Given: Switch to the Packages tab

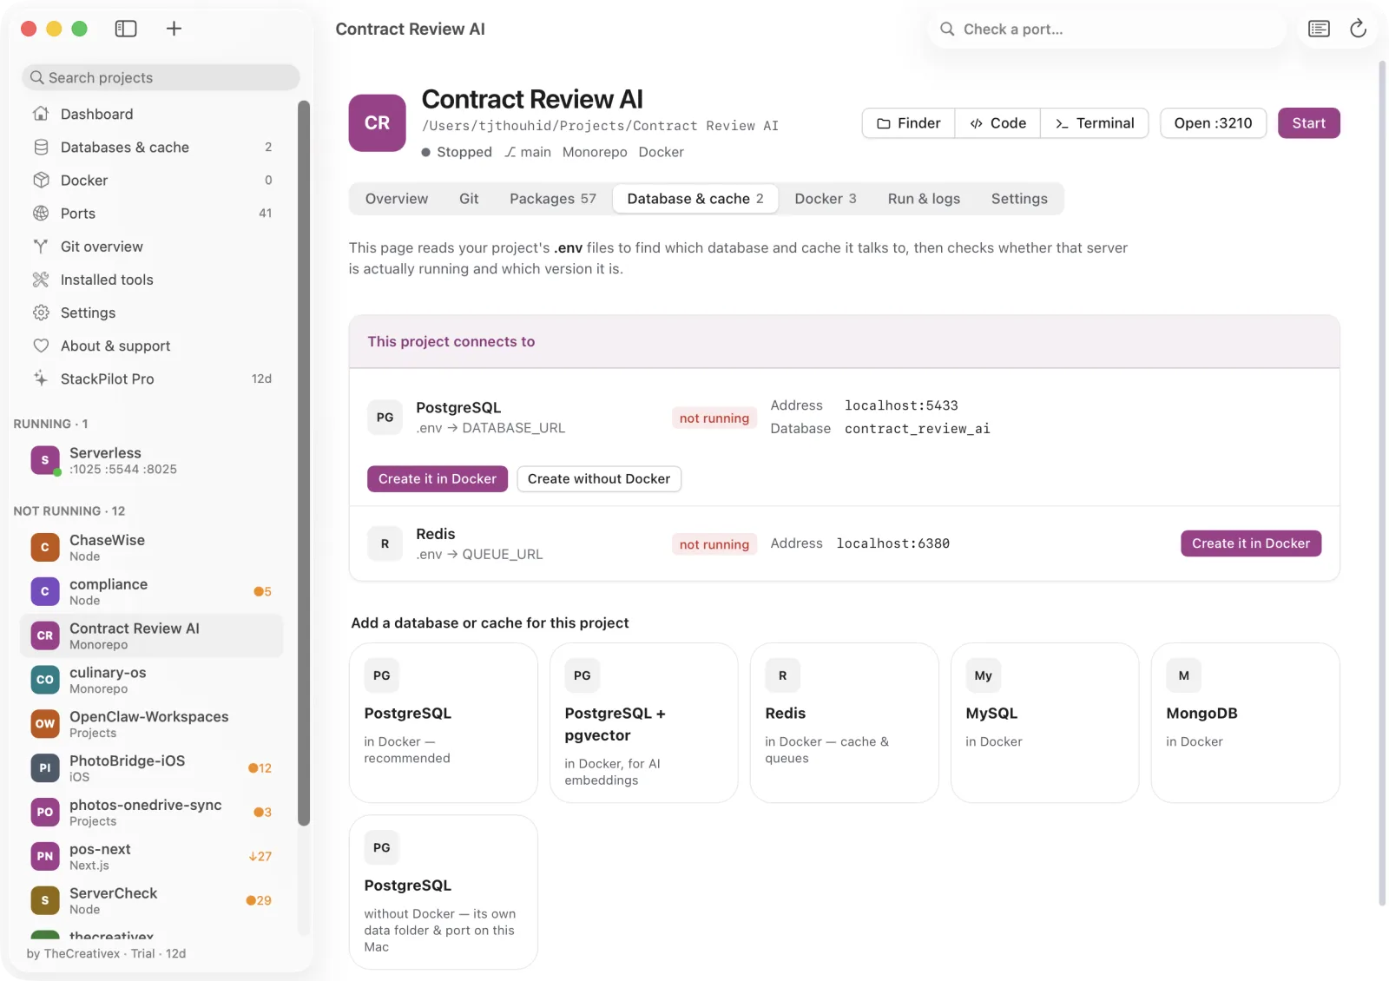Looking at the screenshot, I should [x=553, y=199].
